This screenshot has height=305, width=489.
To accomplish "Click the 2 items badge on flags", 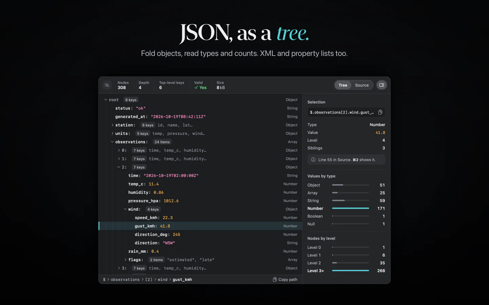I will pos(157,260).
